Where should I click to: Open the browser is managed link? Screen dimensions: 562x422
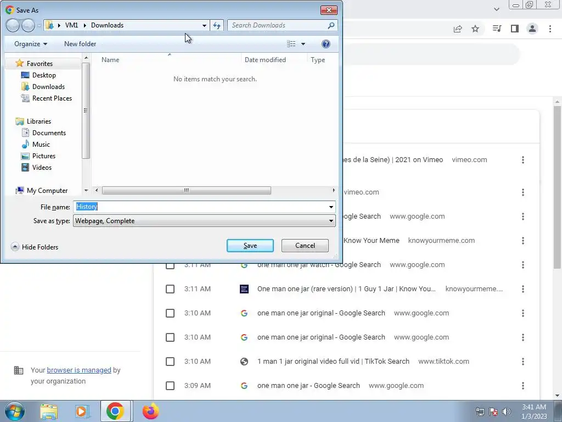click(79, 370)
